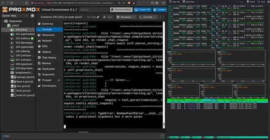Screen dimensions: 270x140
Task: Click the Proxmox search field
Action: (x=94, y=10)
